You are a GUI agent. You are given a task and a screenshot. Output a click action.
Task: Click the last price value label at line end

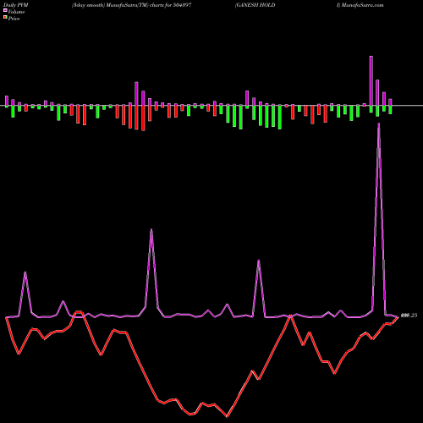(x=409, y=316)
